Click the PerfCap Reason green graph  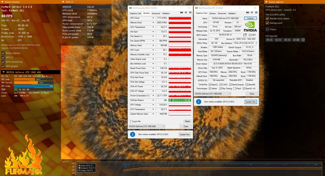tap(180, 100)
